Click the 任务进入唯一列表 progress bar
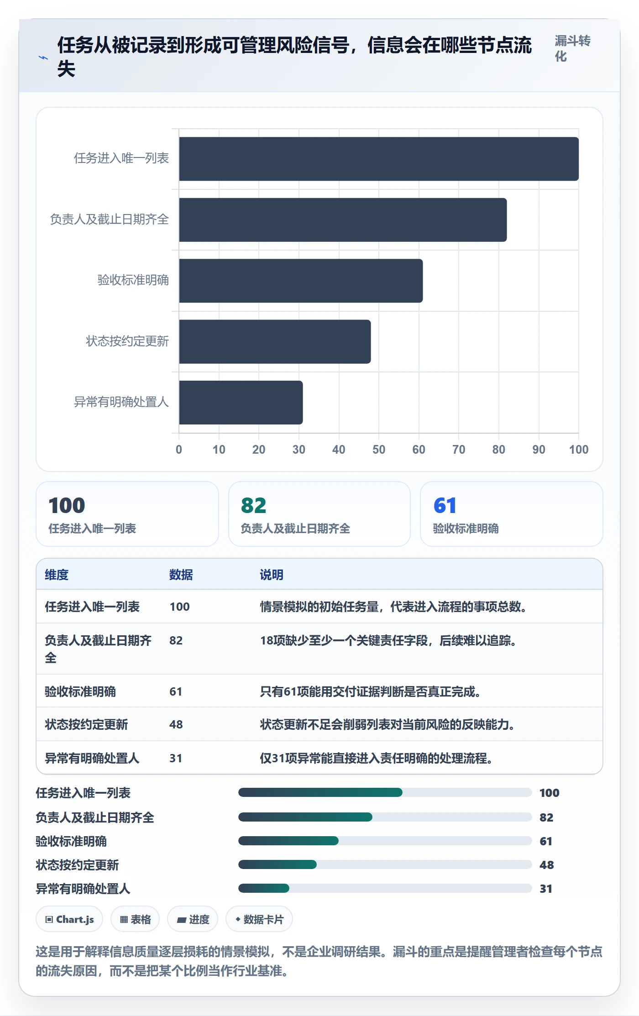Screen dimensions: 639x1016 385,792
